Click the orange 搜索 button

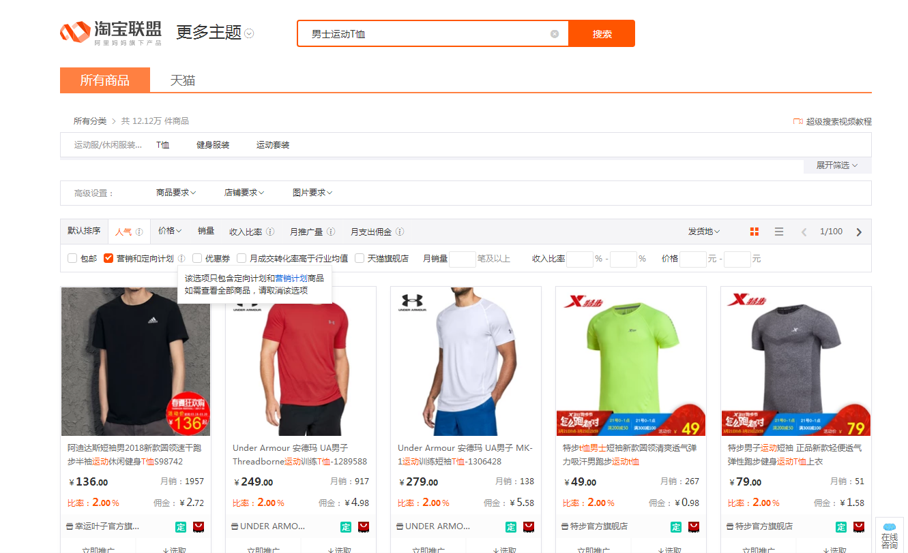[x=602, y=33]
